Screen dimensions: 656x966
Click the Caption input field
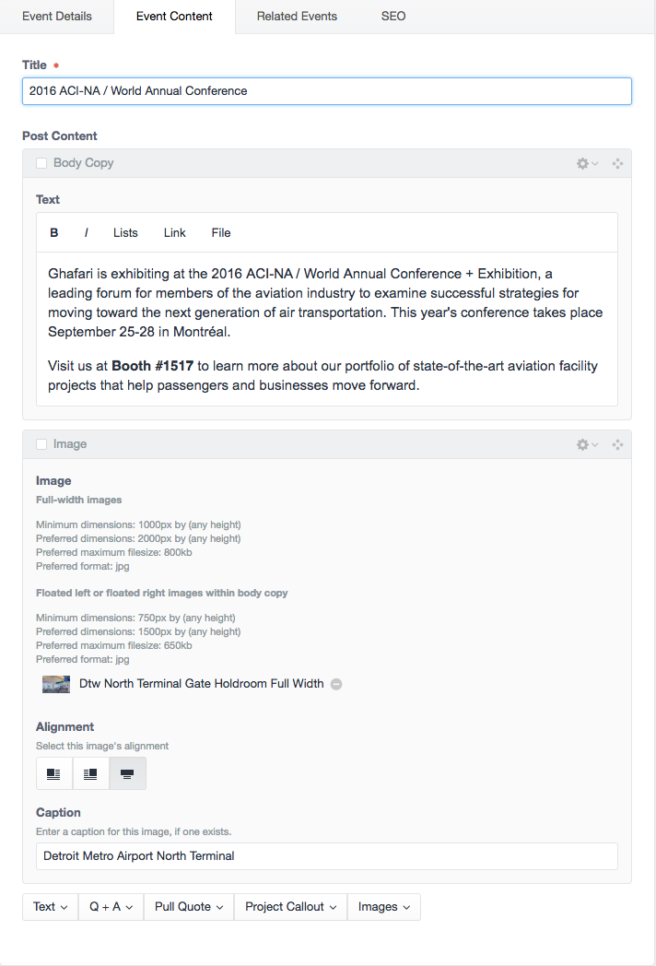(327, 856)
